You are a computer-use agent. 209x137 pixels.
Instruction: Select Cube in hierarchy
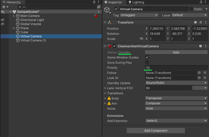click(24, 32)
